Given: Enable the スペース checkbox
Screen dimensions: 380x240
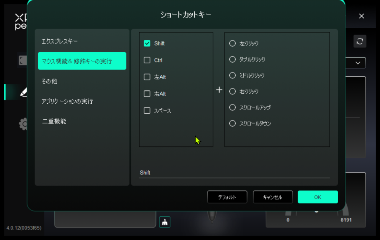Looking at the screenshot, I should point(147,110).
